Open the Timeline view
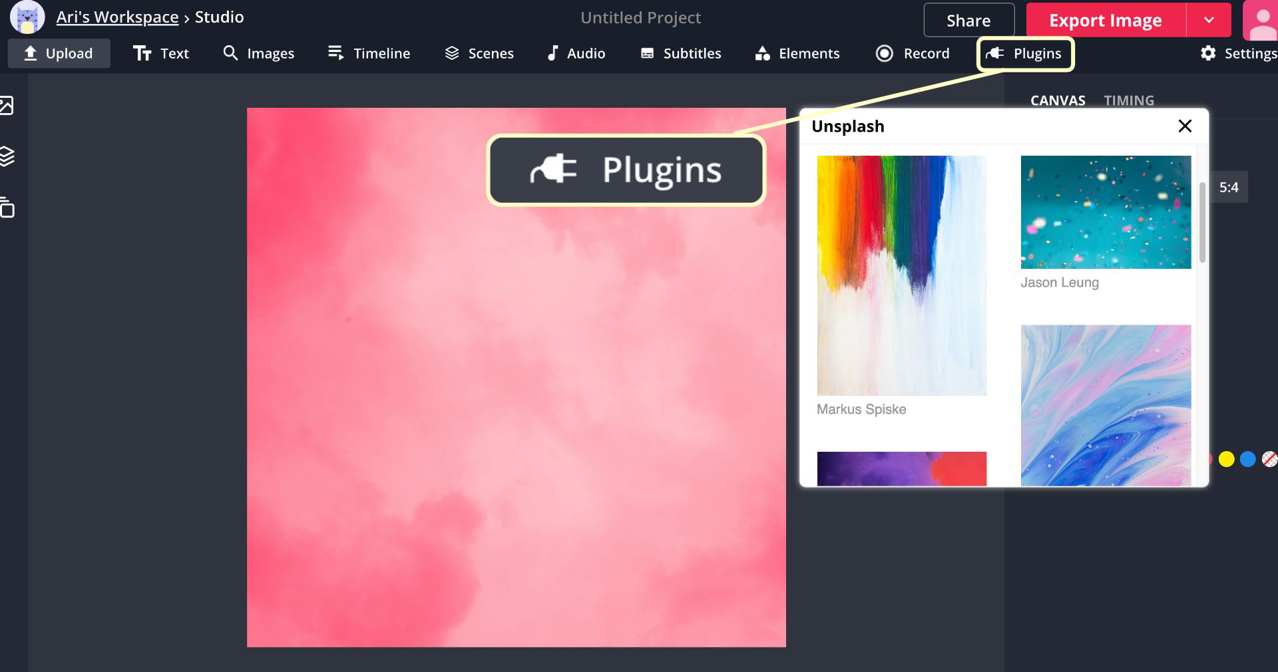 click(x=369, y=53)
